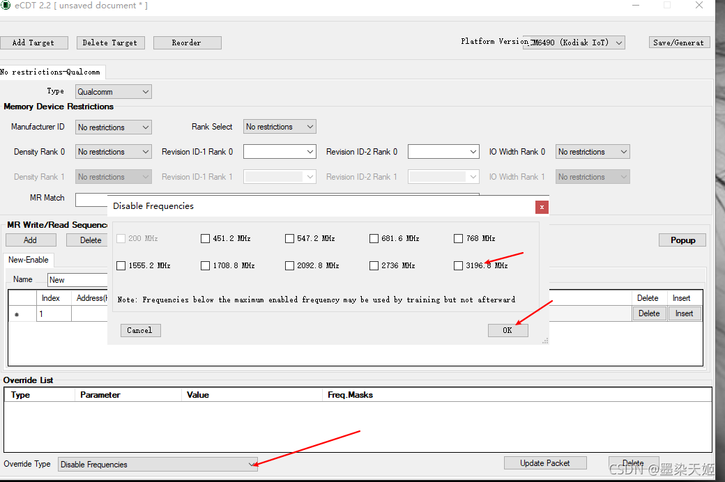
Task: Check the 3196.8 MHz checkbox
Action: click(458, 265)
